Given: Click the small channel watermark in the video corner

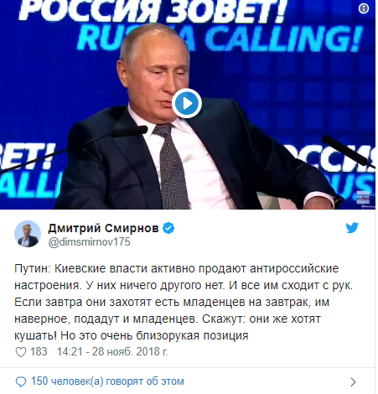Looking at the screenshot, I should [363, 199].
